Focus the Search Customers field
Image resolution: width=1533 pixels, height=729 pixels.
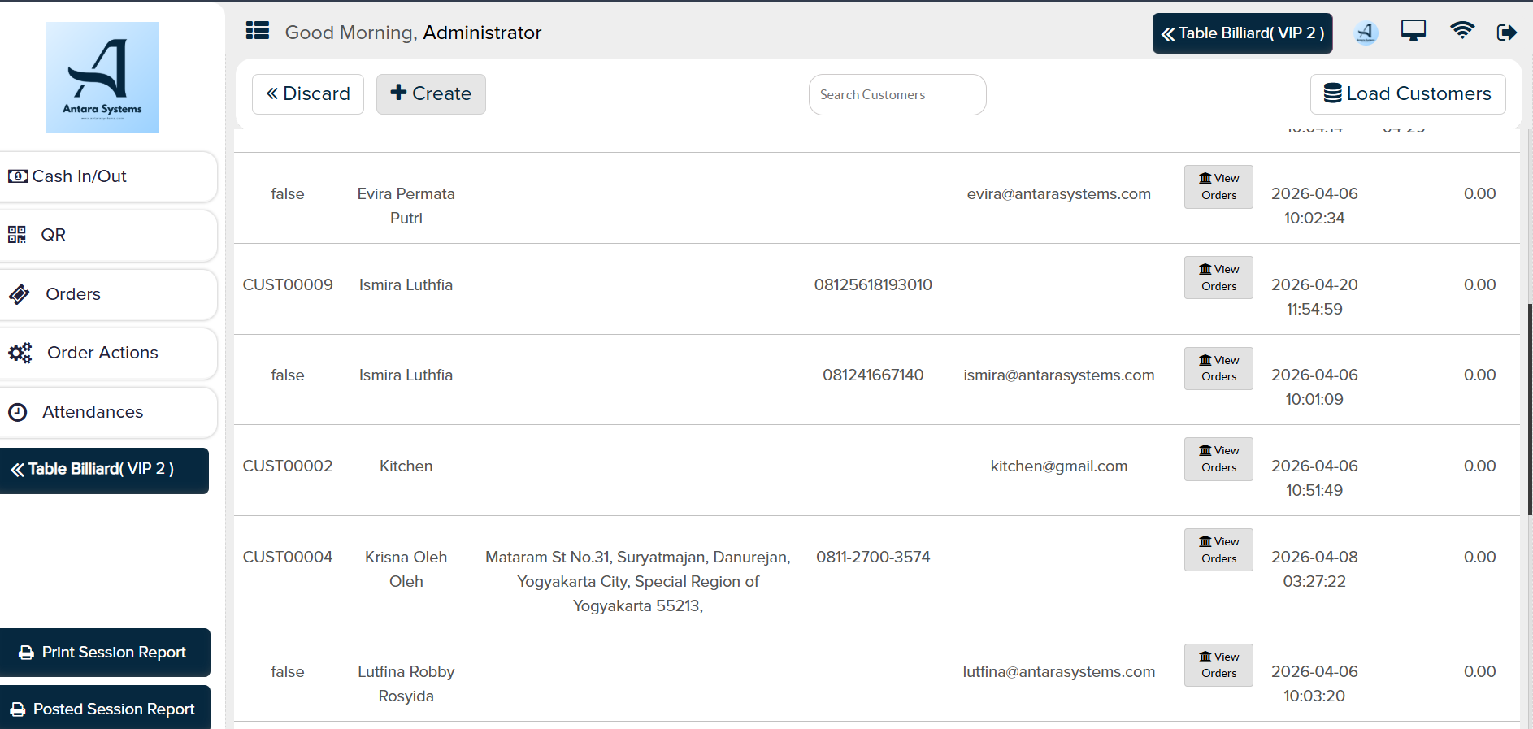[897, 95]
